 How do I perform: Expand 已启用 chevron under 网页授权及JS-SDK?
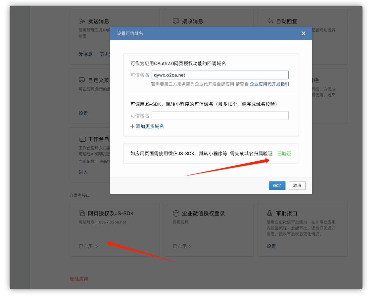(x=97, y=246)
